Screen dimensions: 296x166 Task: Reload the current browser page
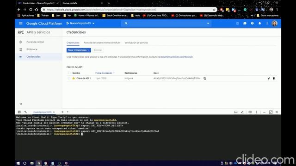point(31,10)
